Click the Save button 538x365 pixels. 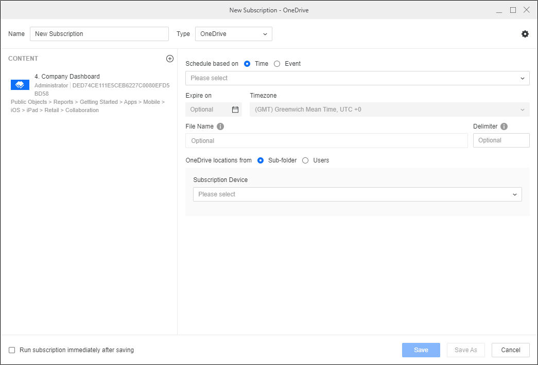click(x=421, y=350)
